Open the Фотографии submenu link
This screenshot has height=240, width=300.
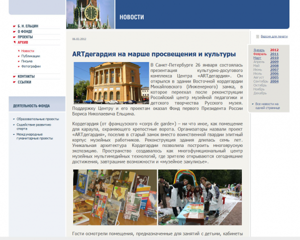[x=31, y=66]
